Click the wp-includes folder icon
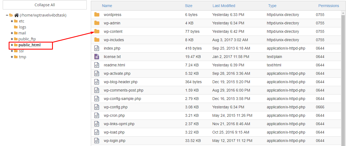Image resolution: width=346 pixels, height=146 pixels. point(97,40)
